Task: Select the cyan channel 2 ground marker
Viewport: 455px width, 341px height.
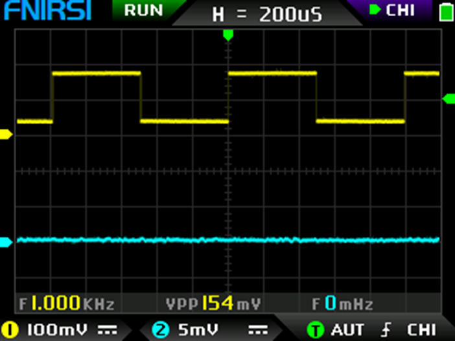Action: point(6,242)
